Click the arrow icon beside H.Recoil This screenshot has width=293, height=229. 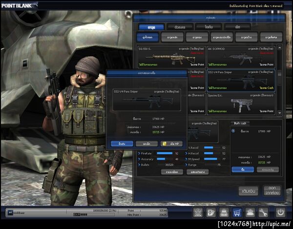click(x=186, y=153)
